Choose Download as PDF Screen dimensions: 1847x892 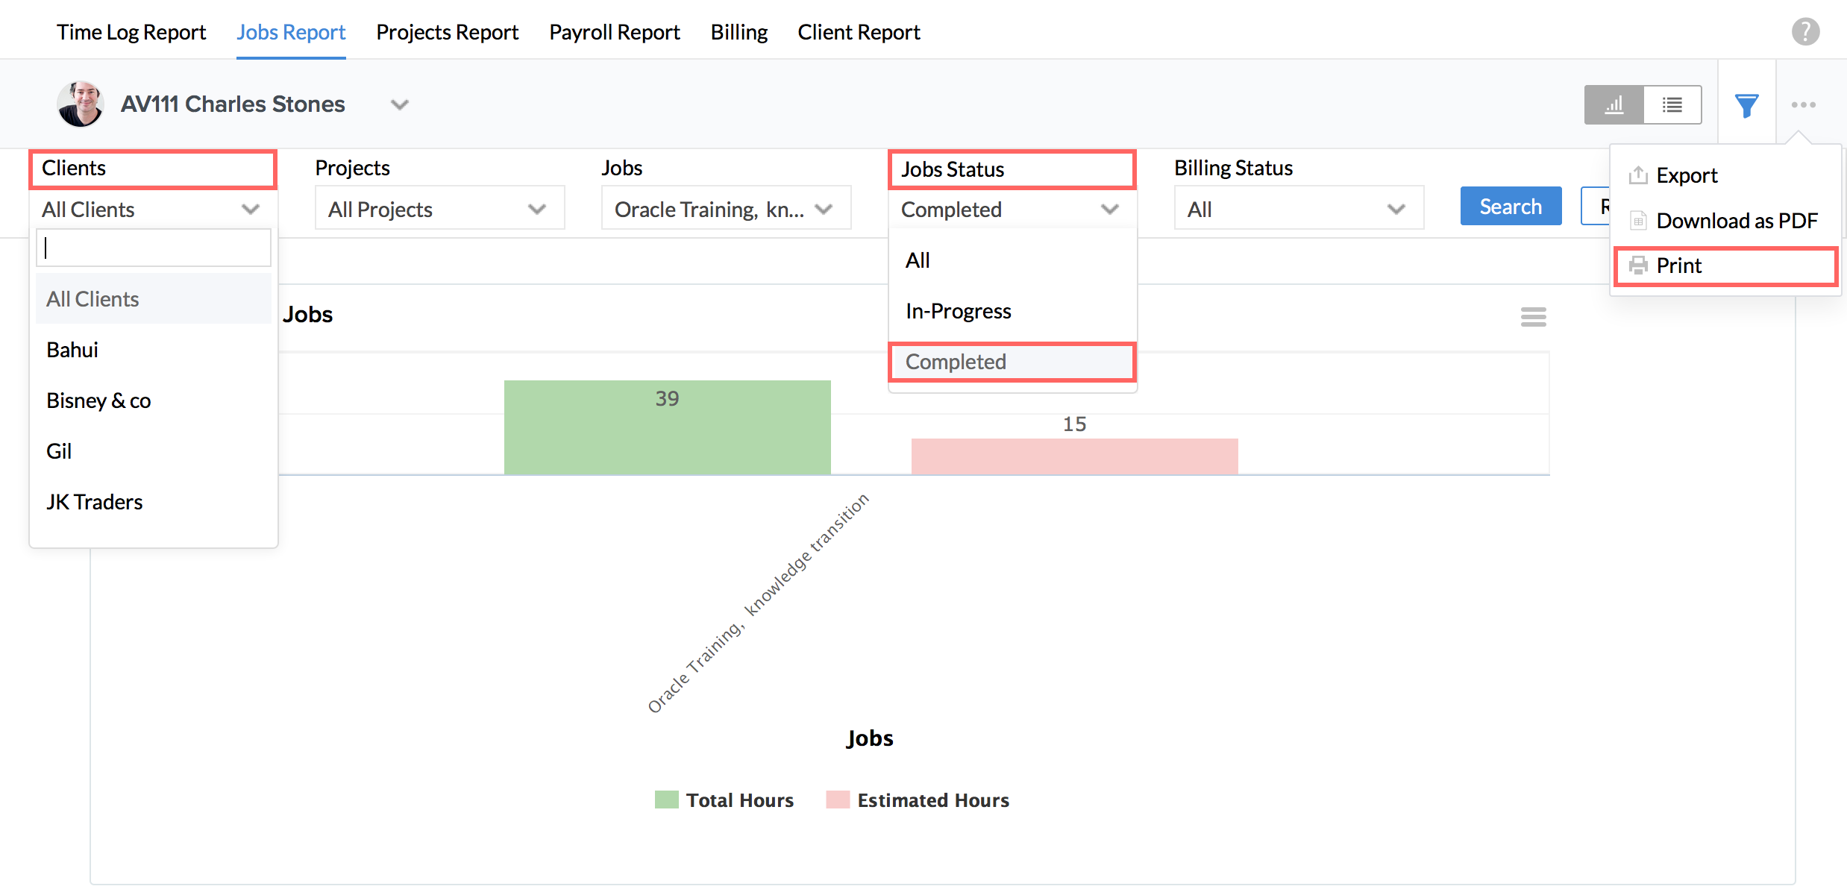pos(1736,221)
